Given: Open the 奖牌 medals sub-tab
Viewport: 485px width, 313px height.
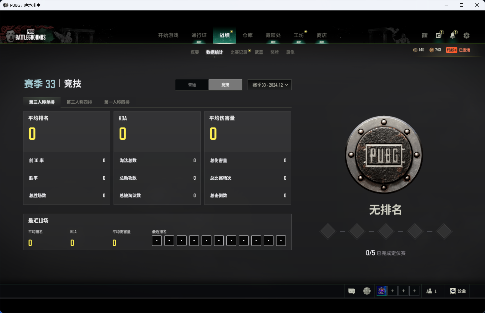Looking at the screenshot, I should coord(274,52).
